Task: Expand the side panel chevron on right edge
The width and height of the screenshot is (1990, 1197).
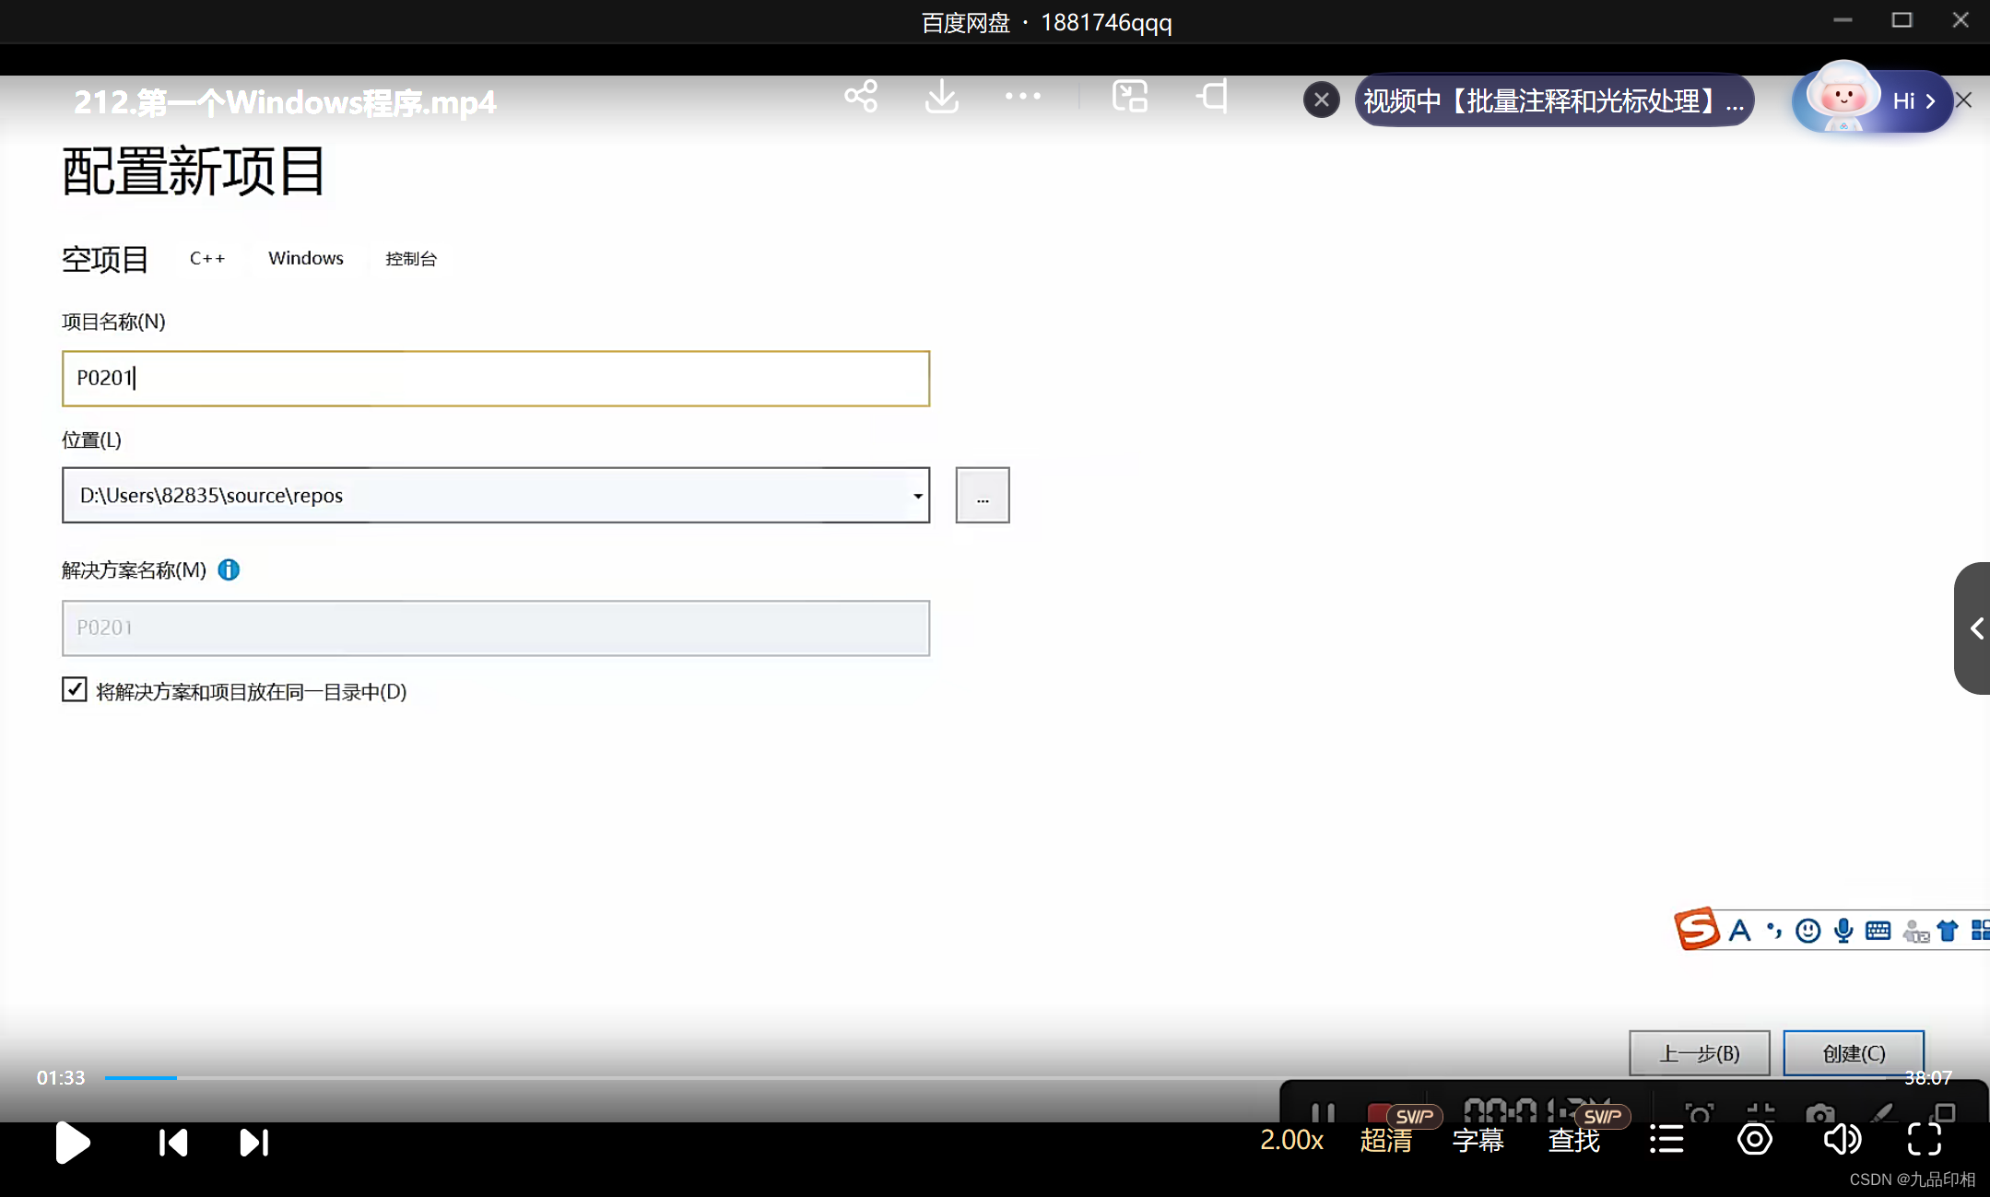Action: pos(1976,628)
